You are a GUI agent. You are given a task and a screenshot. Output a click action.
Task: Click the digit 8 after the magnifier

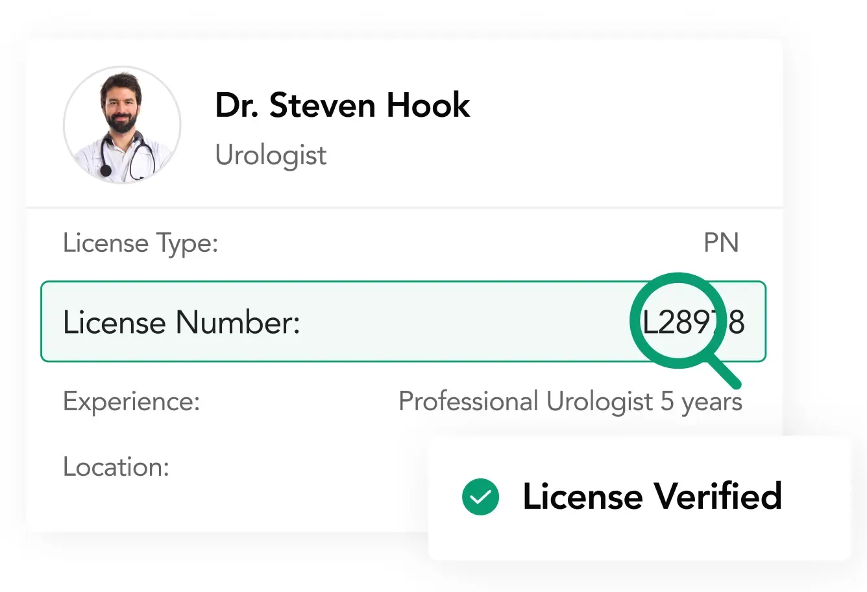(735, 322)
